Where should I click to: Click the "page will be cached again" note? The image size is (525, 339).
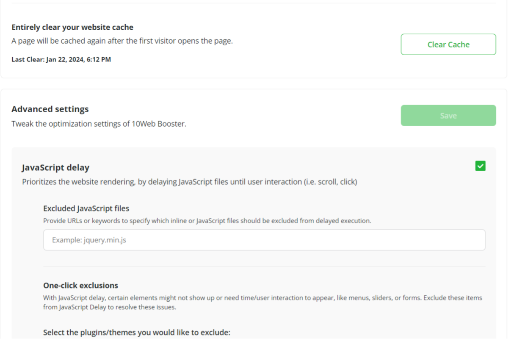point(122,41)
